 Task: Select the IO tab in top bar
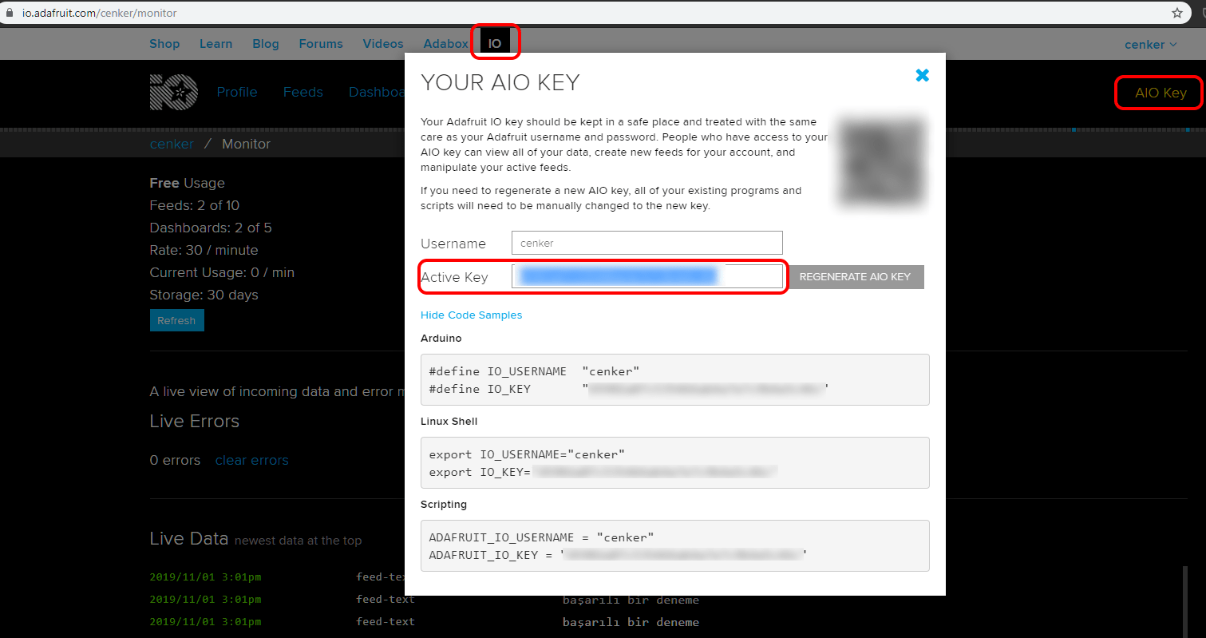(495, 43)
